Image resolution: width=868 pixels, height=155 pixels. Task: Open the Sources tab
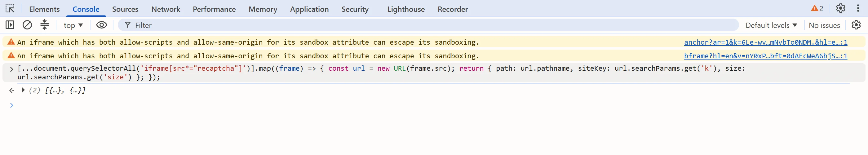tap(125, 9)
